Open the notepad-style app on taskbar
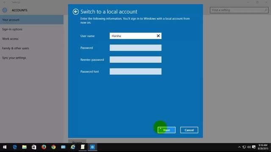The width and height of the screenshot is (271, 152). (x=83, y=147)
